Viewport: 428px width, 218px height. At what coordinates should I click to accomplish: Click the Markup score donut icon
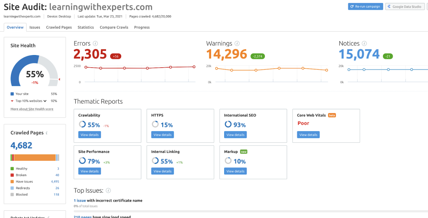click(x=228, y=161)
